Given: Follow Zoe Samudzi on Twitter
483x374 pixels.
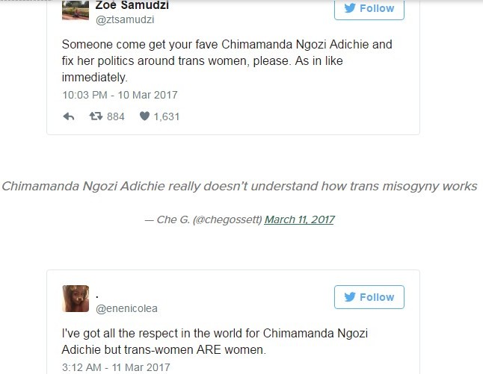Looking at the screenshot, I should (x=369, y=8).
